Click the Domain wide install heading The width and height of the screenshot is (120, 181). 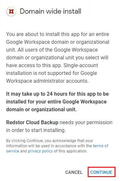pyautogui.click(x=50, y=11)
